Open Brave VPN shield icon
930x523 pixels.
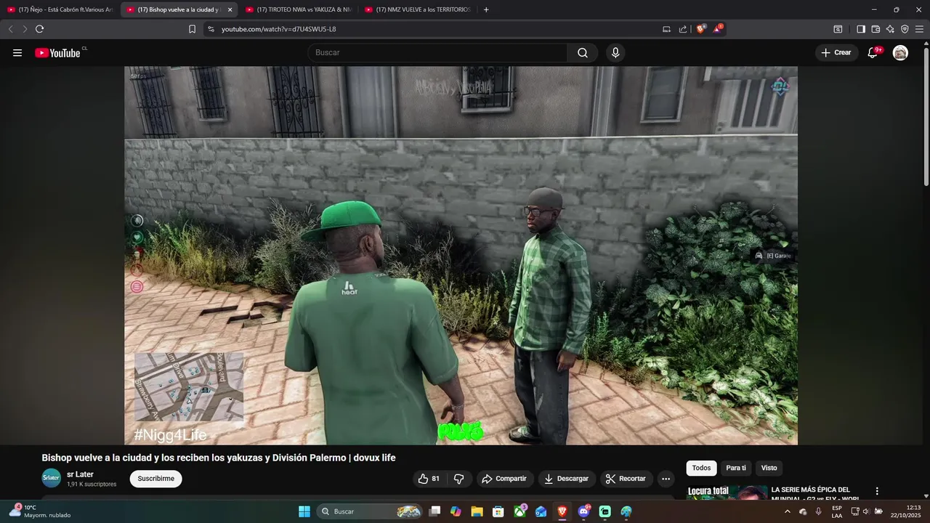905,29
